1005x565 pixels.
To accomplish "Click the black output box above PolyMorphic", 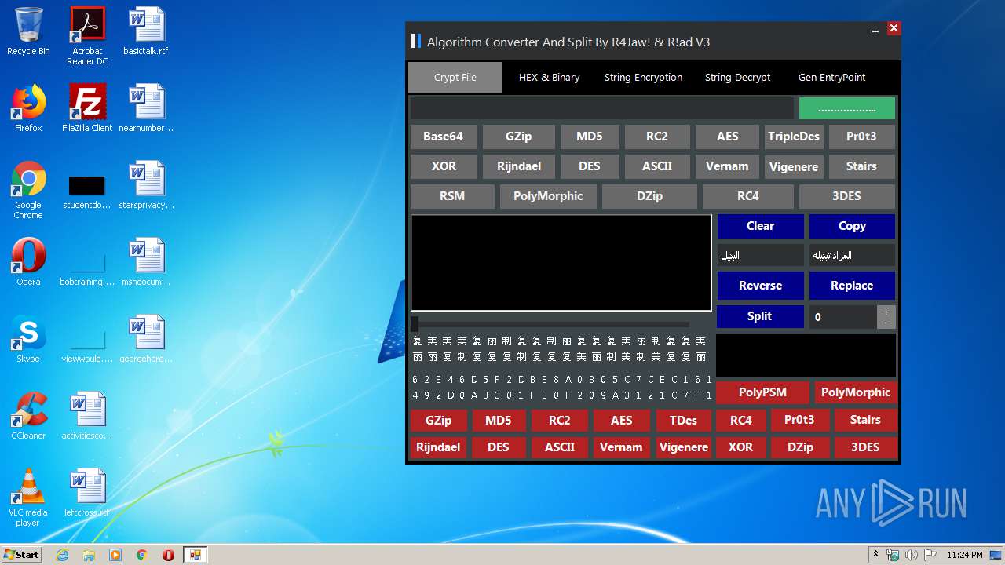I will tap(806, 355).
